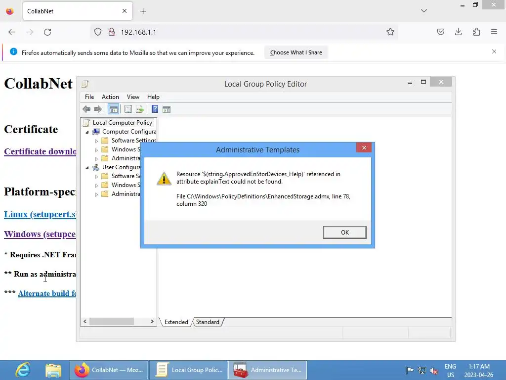Click Show/Hide Action Pane toolbar icon
This screenshot has width=506, height=380.
(x=167, y=109)
